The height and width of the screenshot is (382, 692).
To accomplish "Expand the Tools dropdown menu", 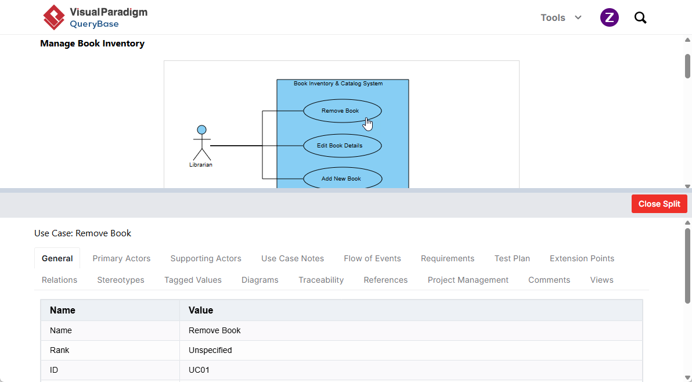I will click(561, 17).
